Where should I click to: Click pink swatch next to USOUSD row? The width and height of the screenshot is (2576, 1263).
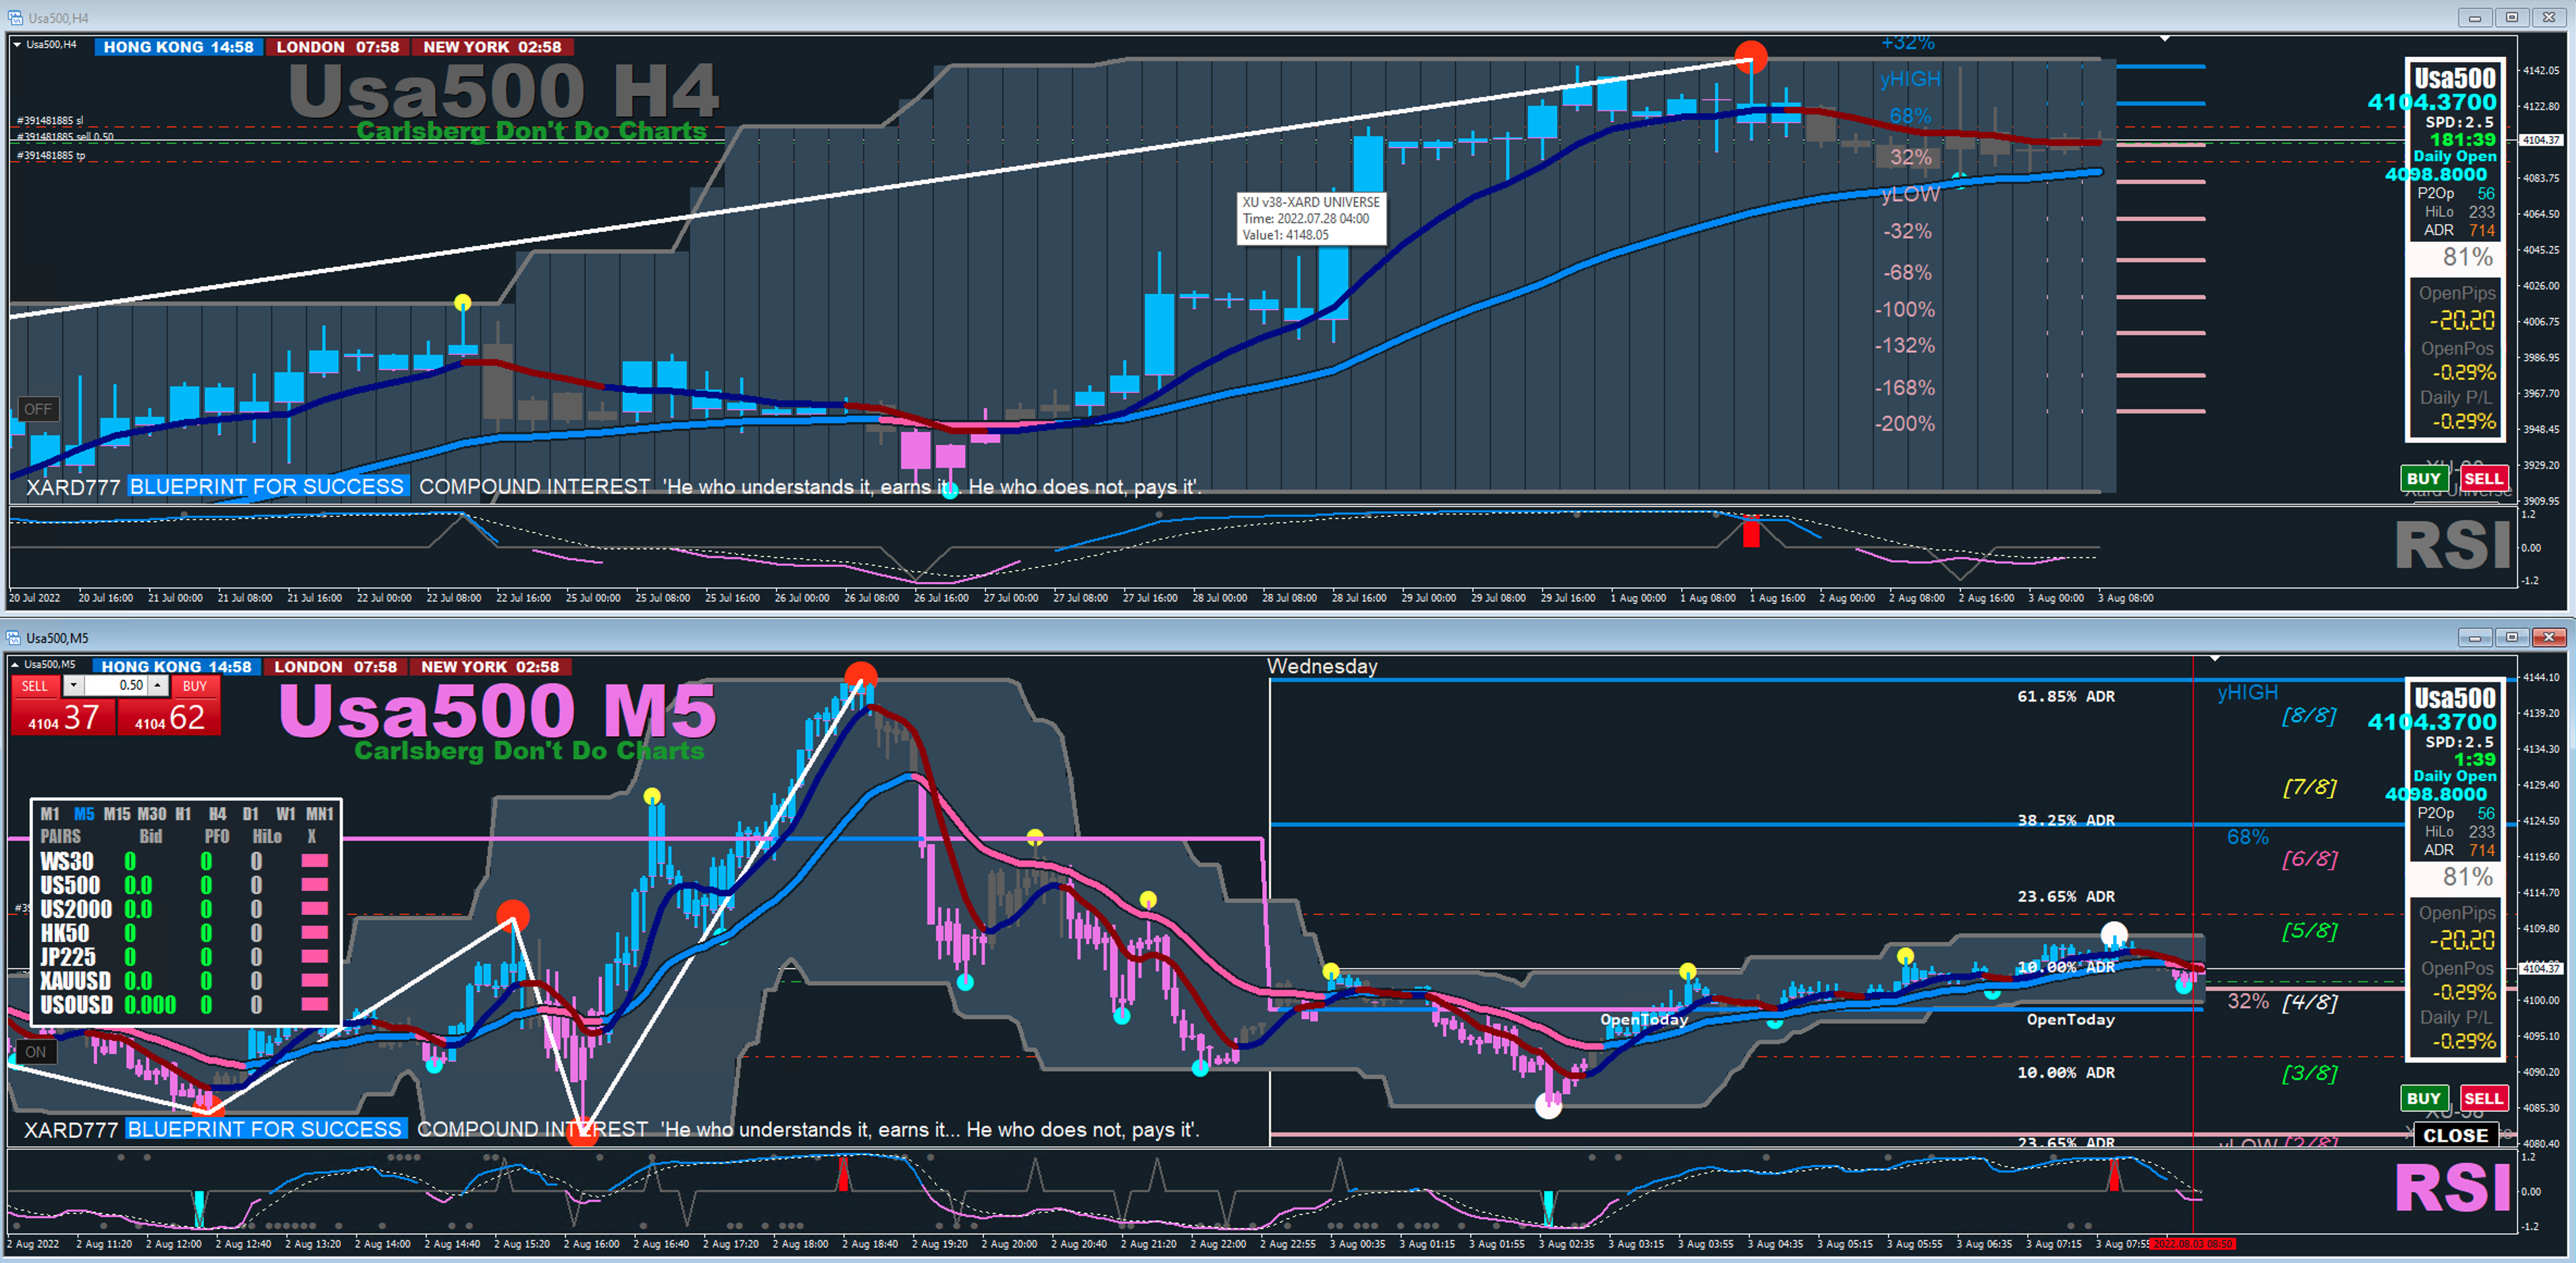314,1005
